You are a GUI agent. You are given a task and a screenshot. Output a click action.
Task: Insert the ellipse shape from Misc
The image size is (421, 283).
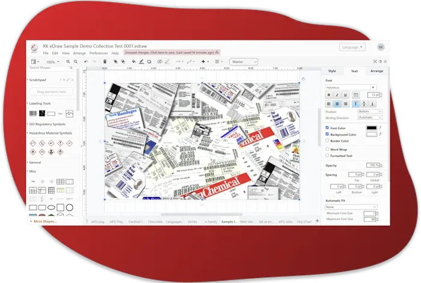(x=51, y=207)
